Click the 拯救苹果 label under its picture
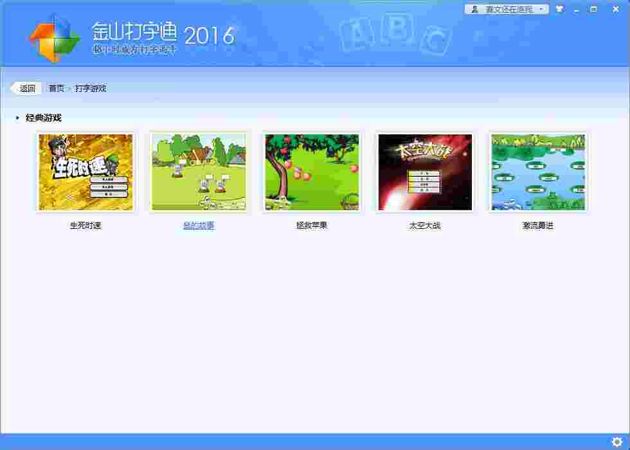The height and width of the screenshot is (450, 630). [x=312, y=226]
